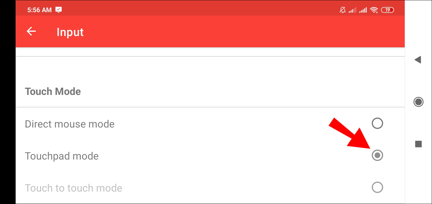Screen dimensions: 432x204
Task: Tap the Wi-Fi status icon
Action: click(x=374, y=10)
